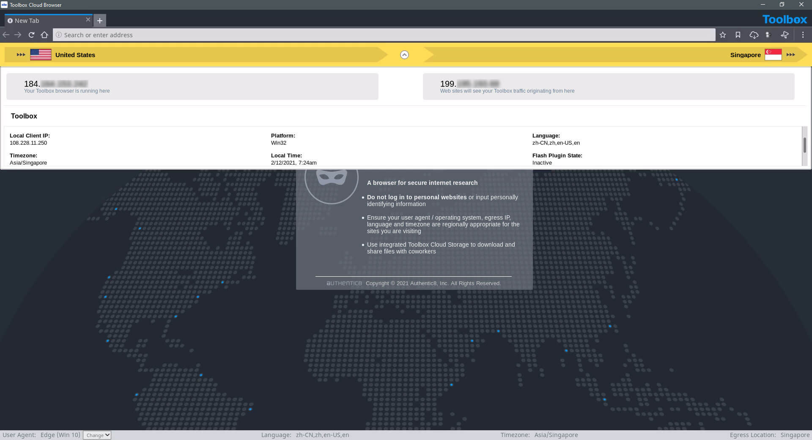Click Platform value Win32
The width and height of the screenshot is (812, 440).
[279, 143]
